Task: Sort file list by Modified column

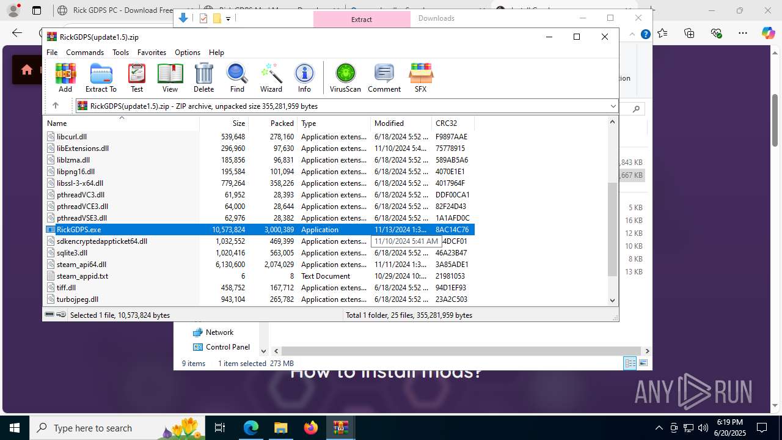Action: 401,123
